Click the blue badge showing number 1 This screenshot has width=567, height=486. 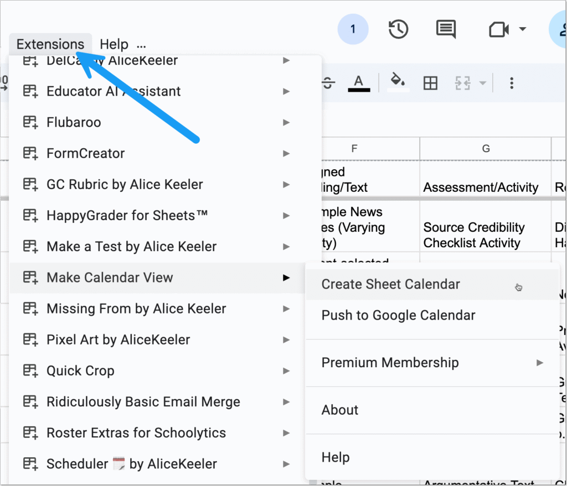(x=353, y=29)
